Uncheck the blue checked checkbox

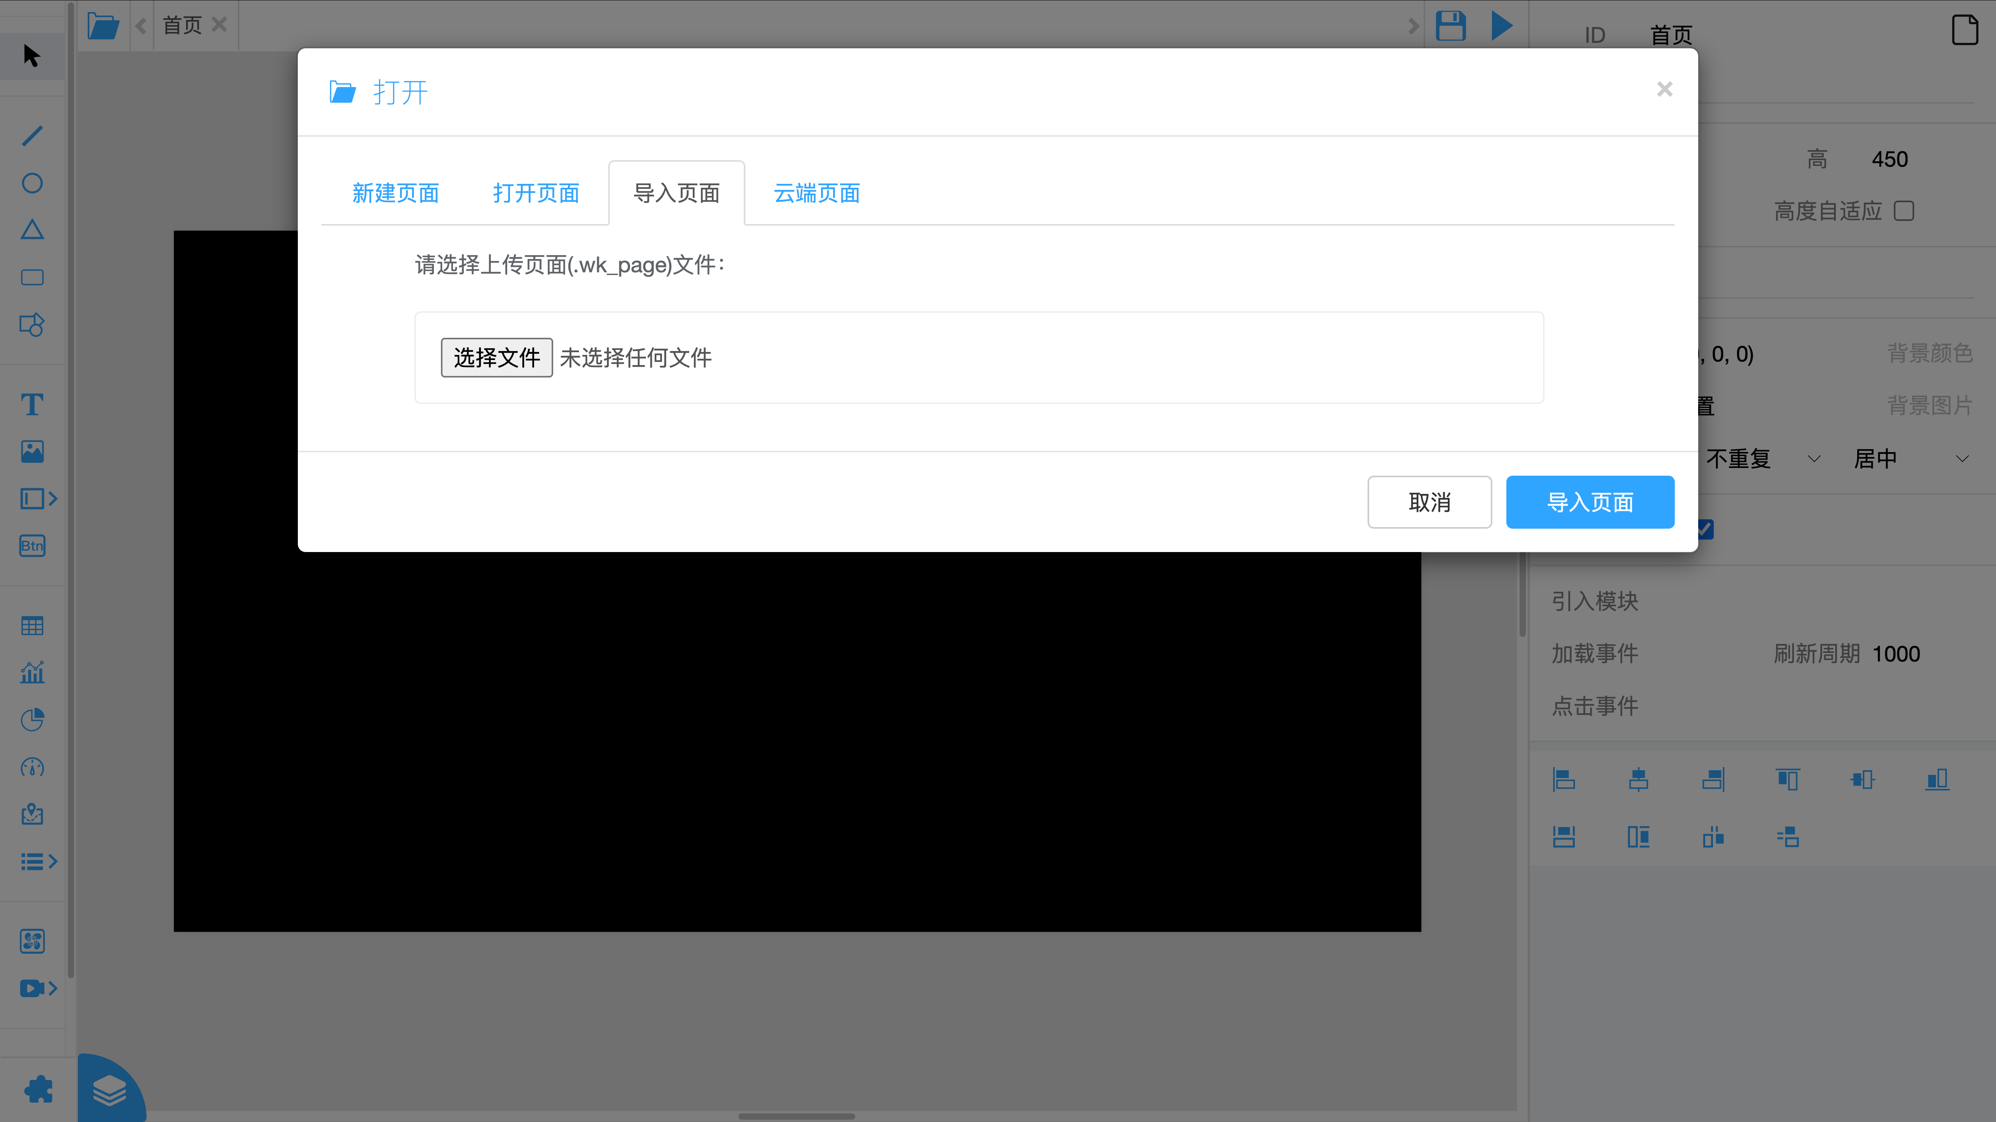[1706, 530]
